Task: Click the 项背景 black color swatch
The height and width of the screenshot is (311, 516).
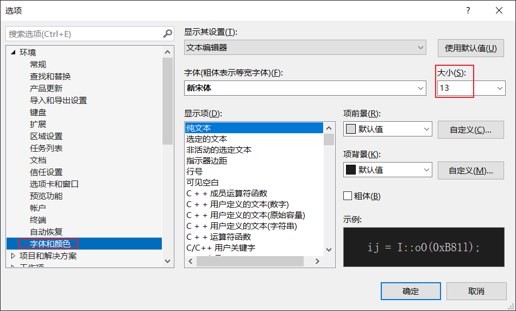Action: [351, 170]
